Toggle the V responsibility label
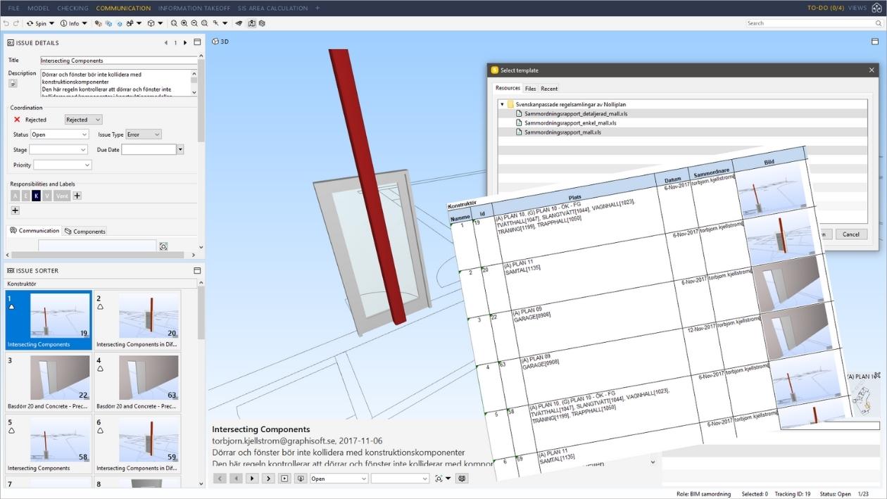Screen dimensions: 887x499 click(47, 196)
